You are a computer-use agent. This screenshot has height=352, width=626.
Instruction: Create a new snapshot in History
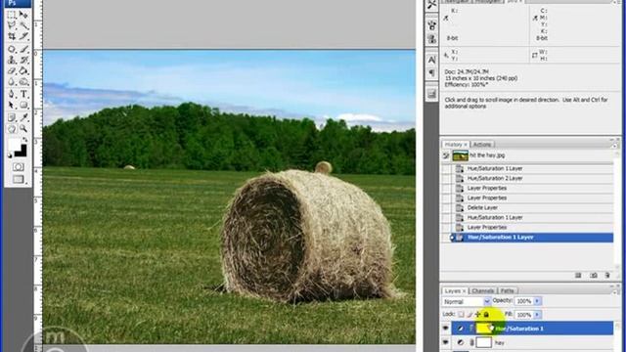[x=594, y=276]
